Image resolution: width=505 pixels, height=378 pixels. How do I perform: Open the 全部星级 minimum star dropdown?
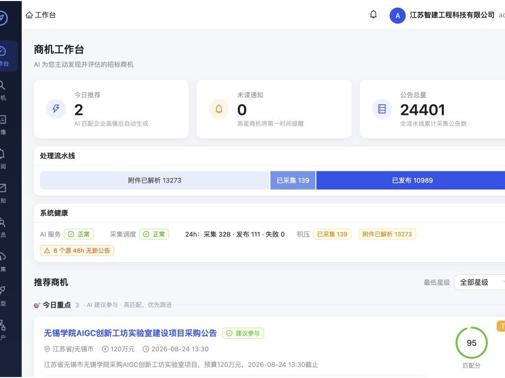pyautogui.click(x=480, y=282)
